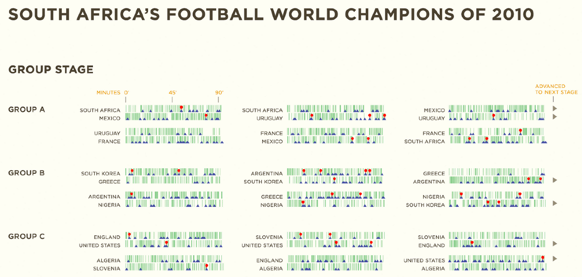Click South Africa's red goal marker against Mexico
This screenshot has width=582, height=277.
pos(181,107)
